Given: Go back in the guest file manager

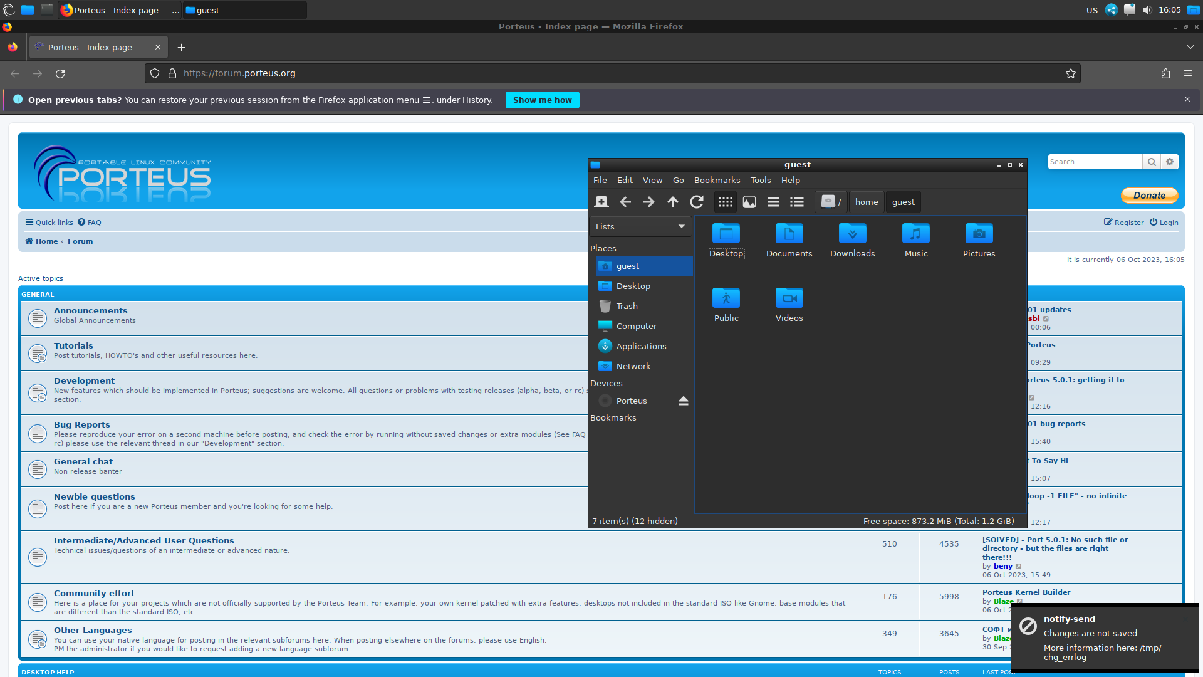Looking at the screenshot, I should click(x=625, y=202).
